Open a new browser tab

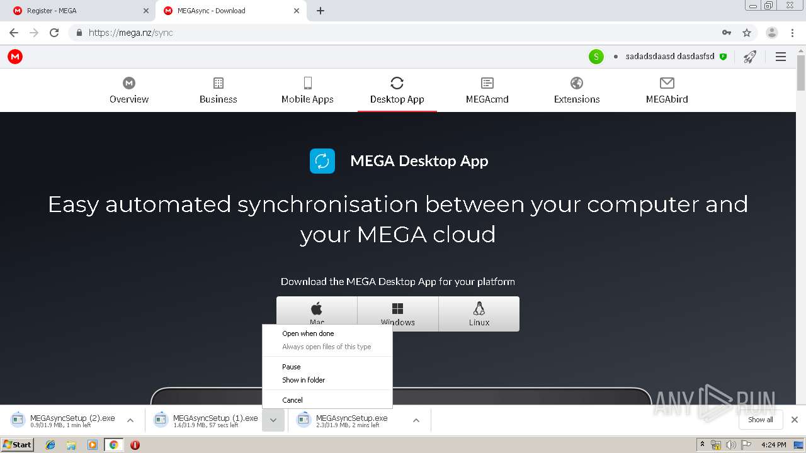(321, 11)
